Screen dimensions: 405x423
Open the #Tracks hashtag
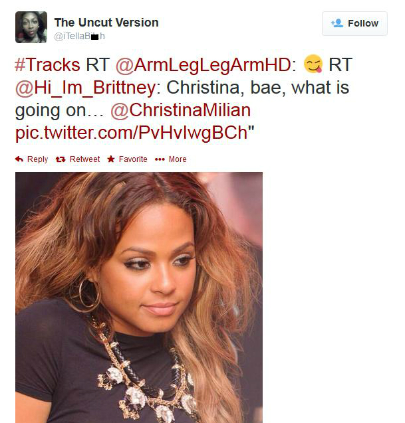48,65
